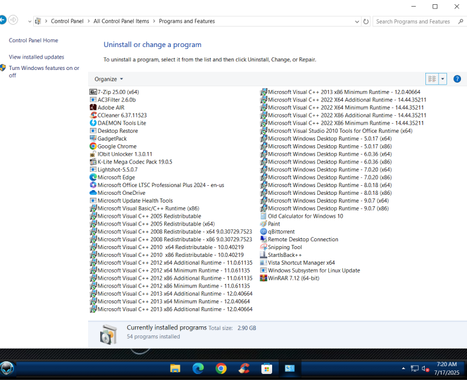467x380 pixels.
Task: Select the IObit Unlocker icon
Action: (x=94, y=154)
